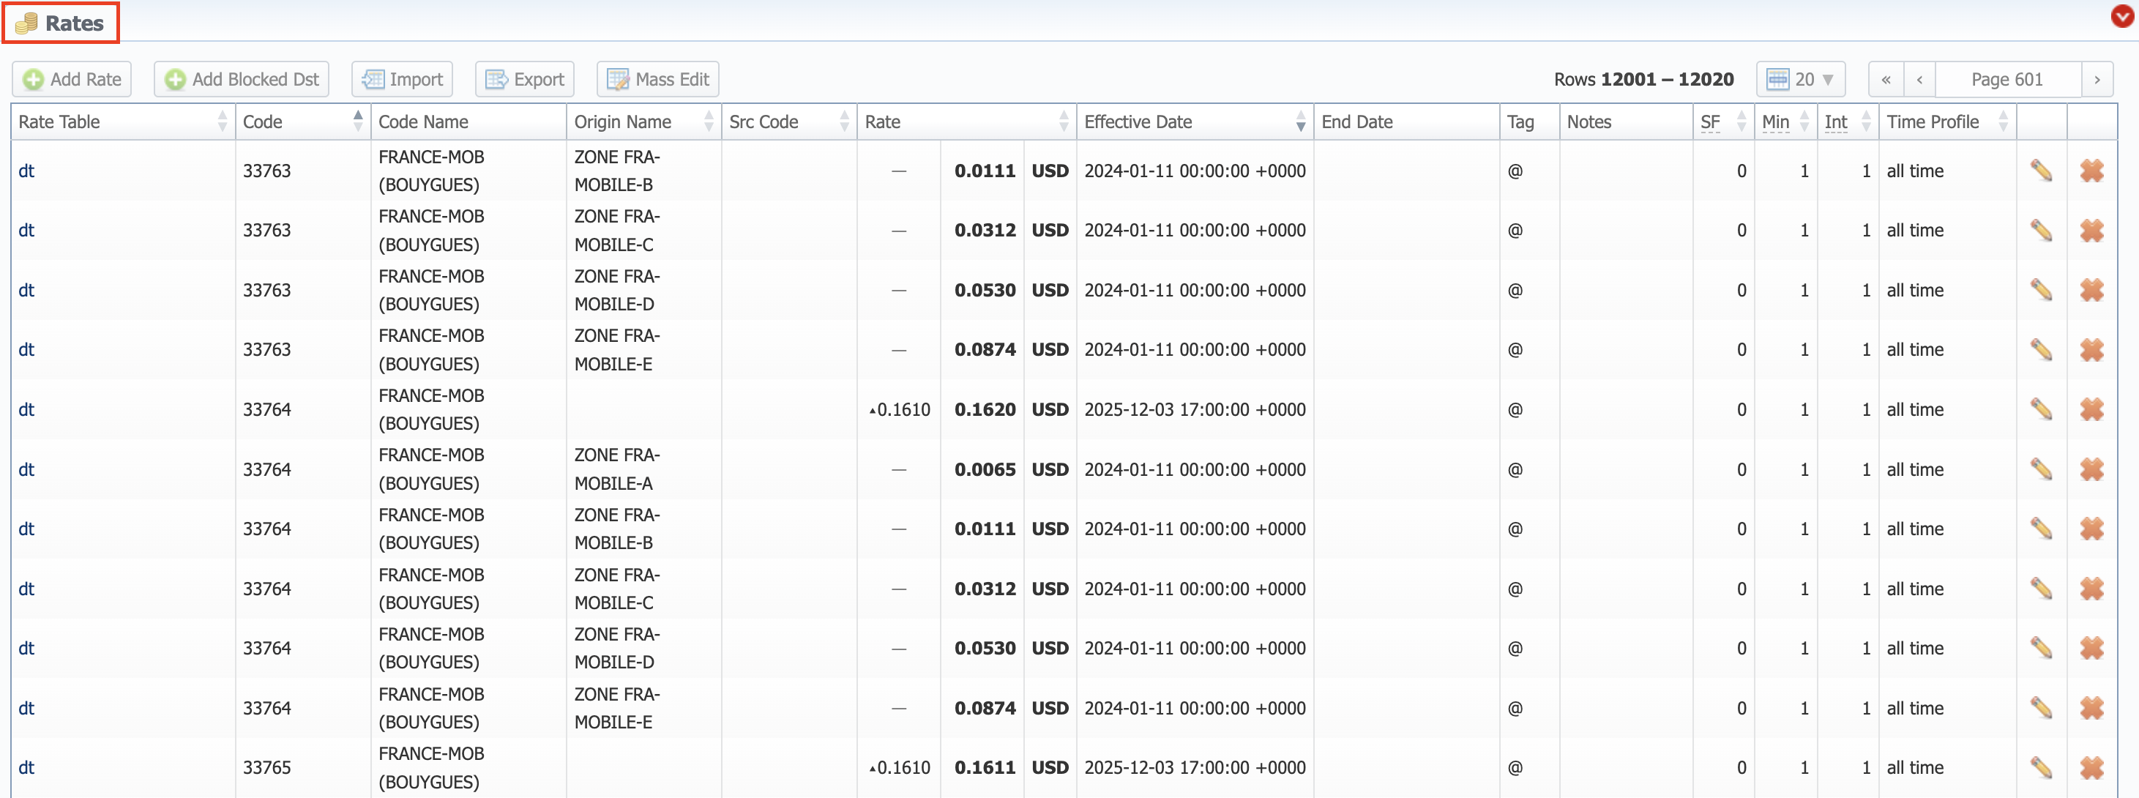Sort the Rate column using its arrows
The width and height of the screenshot is (2139, 798).
[1065, 122]
